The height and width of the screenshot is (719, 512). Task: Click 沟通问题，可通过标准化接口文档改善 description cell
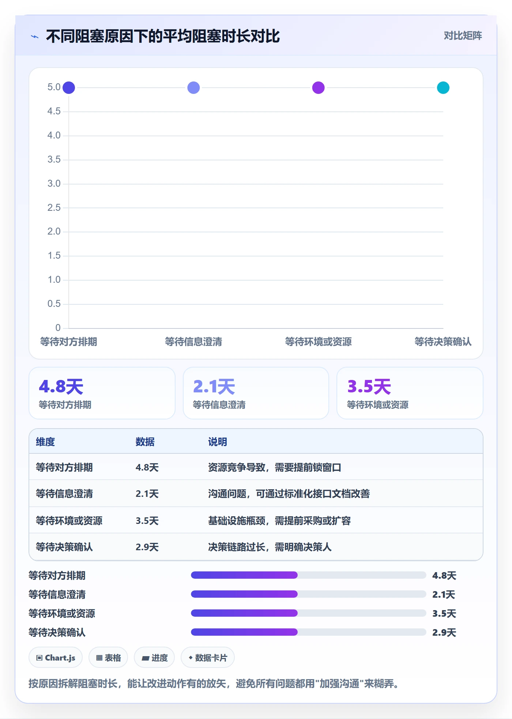coord(289,494)
